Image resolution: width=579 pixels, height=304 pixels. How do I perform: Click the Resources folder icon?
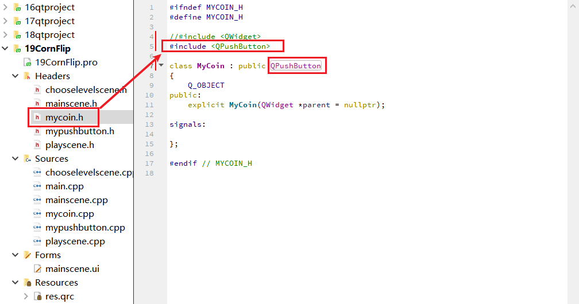click(28, 283)
